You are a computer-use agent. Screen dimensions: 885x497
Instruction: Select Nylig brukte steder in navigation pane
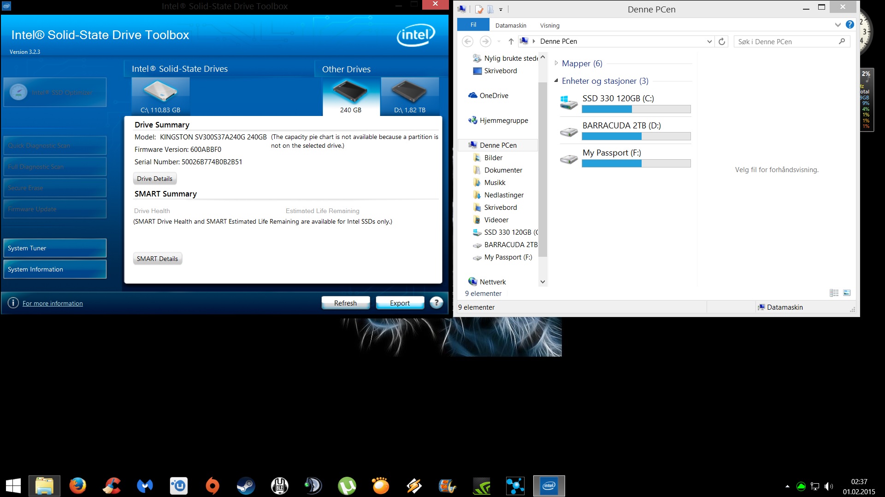[505, 58]
